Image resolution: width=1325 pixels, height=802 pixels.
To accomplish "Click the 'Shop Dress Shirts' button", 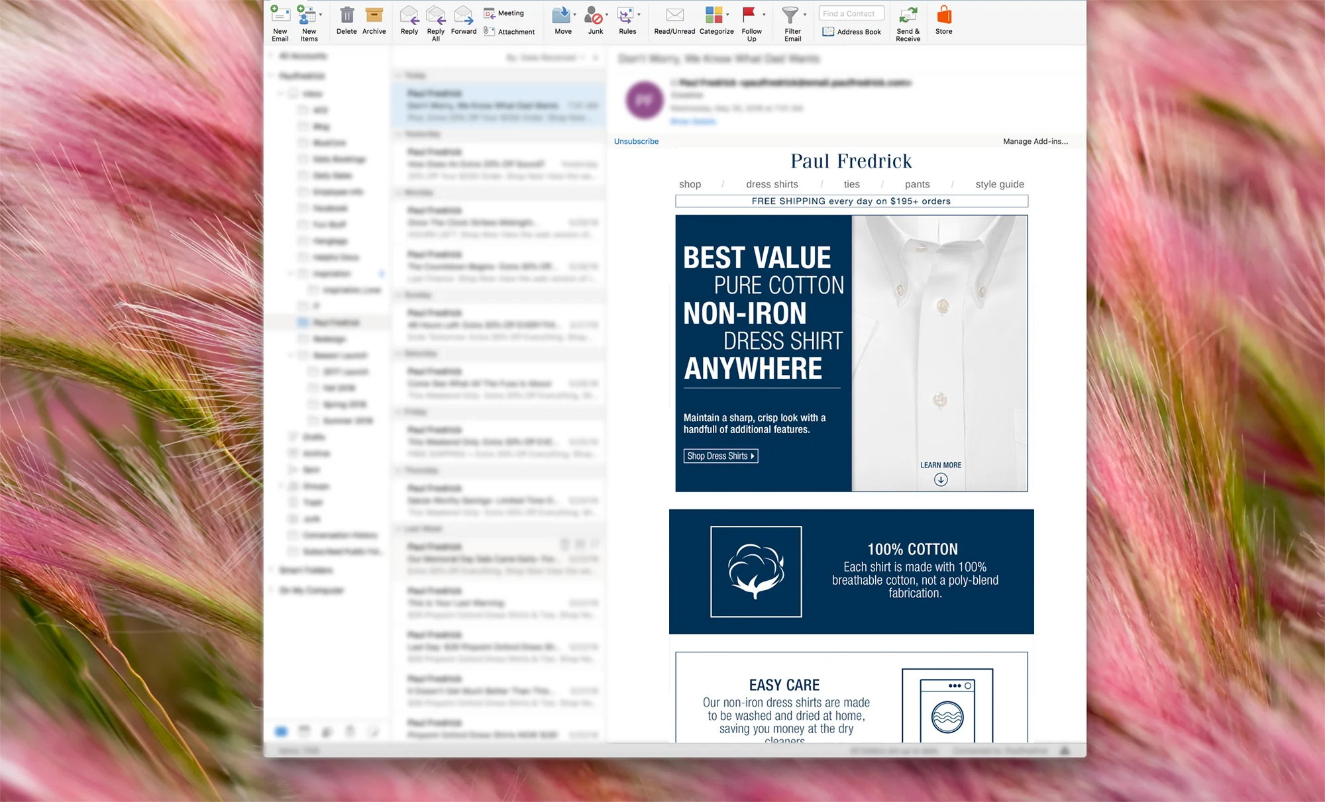I will [x=720, y=456].
